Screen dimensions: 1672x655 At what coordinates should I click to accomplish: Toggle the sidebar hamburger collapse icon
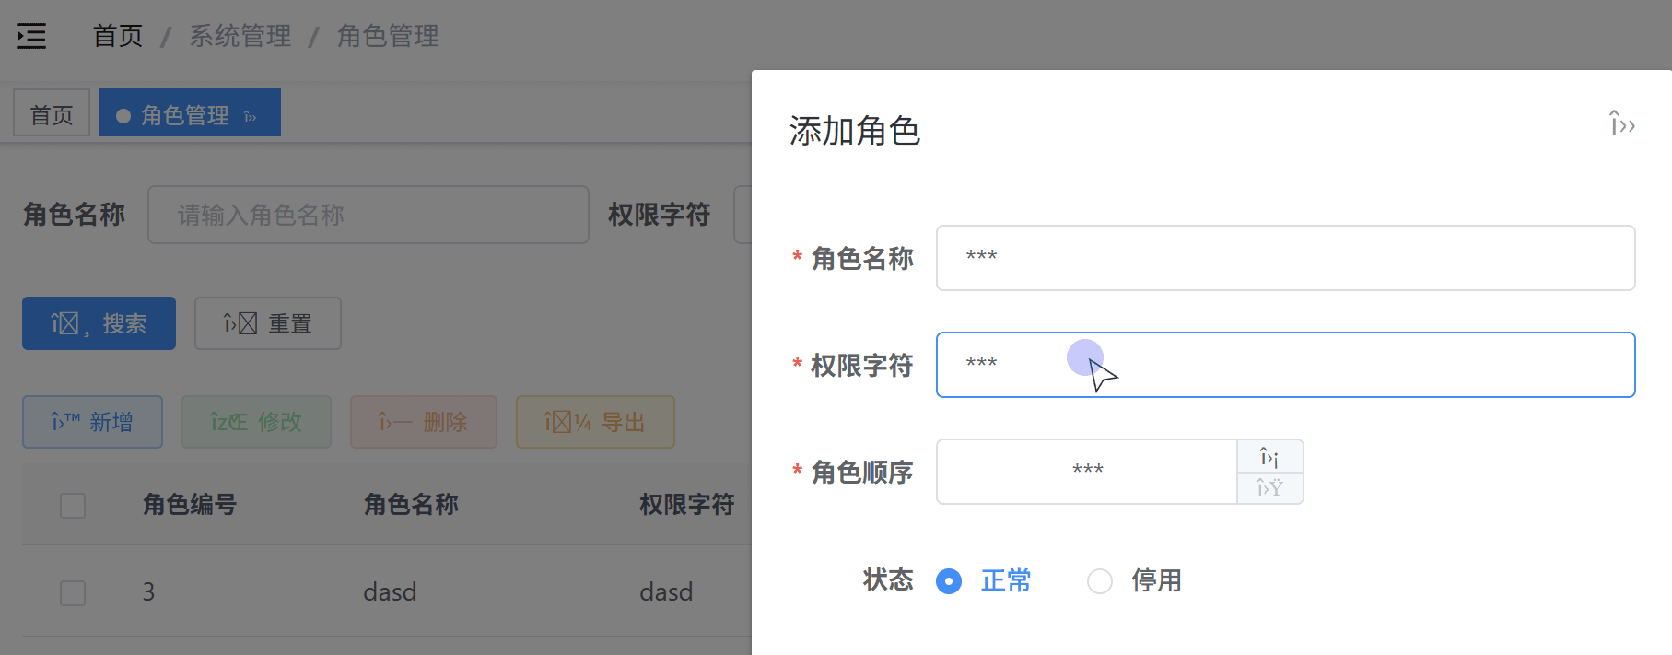click(31, 36)
